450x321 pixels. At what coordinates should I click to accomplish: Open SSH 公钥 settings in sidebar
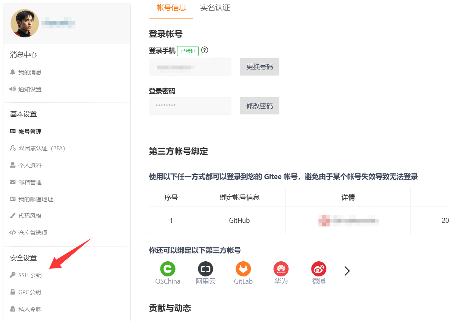point(30,275)
